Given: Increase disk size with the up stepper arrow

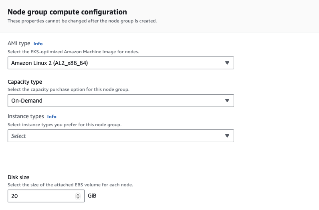Looking at the screenshot, I should click(x=78, y=194).
